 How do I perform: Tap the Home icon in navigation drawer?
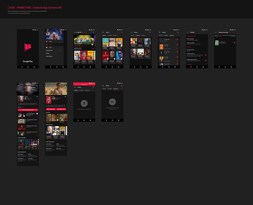point(47,42)
